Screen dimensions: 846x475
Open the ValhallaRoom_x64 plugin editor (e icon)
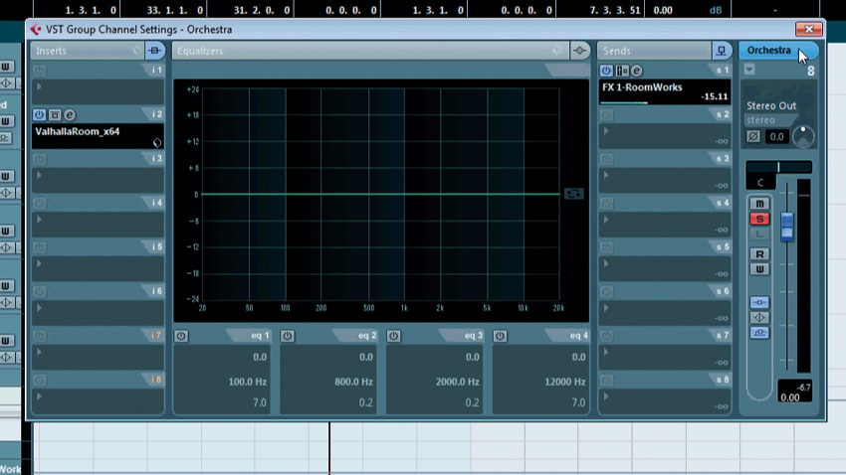[70, 115]
